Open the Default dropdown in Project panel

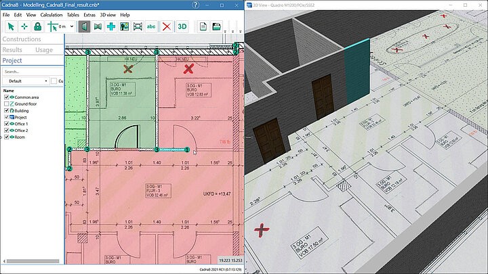coord(24,81)
